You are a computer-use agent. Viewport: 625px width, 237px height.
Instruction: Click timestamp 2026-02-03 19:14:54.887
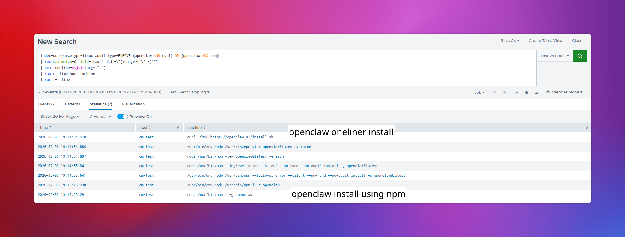point(62,156)
